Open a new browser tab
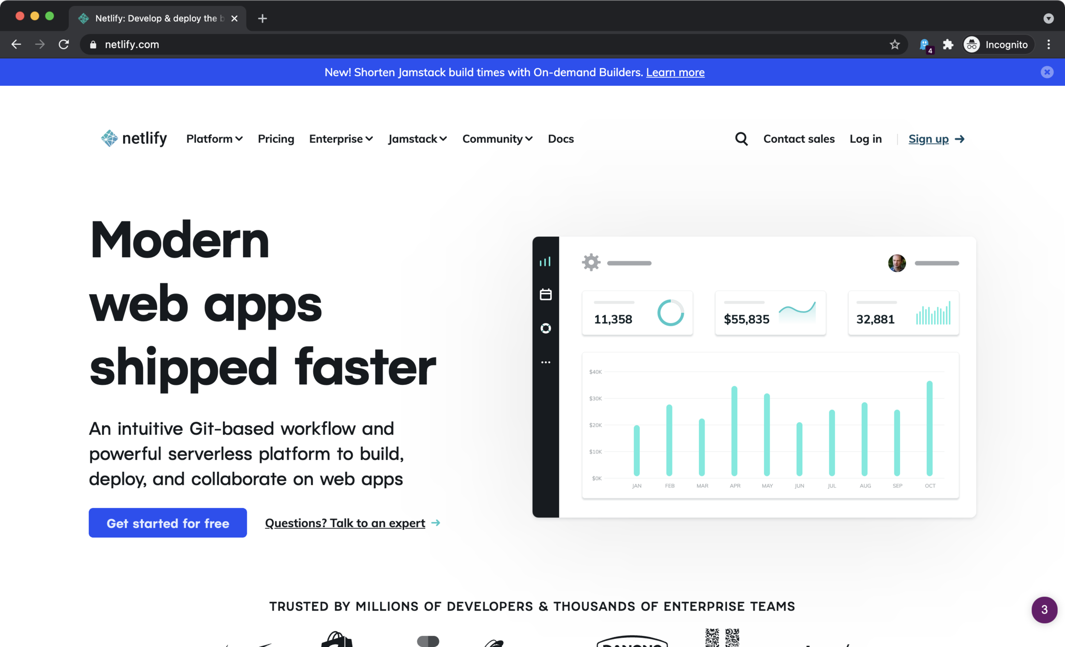 262,18
